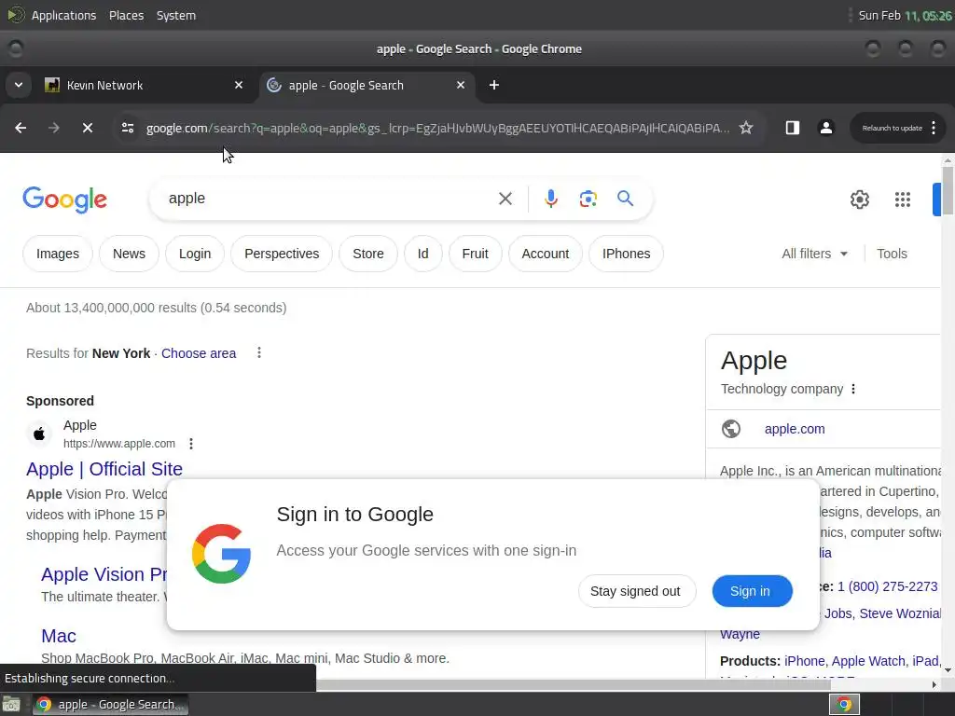Filter results by News
This screenshot has width=955, height=716.
129,254
